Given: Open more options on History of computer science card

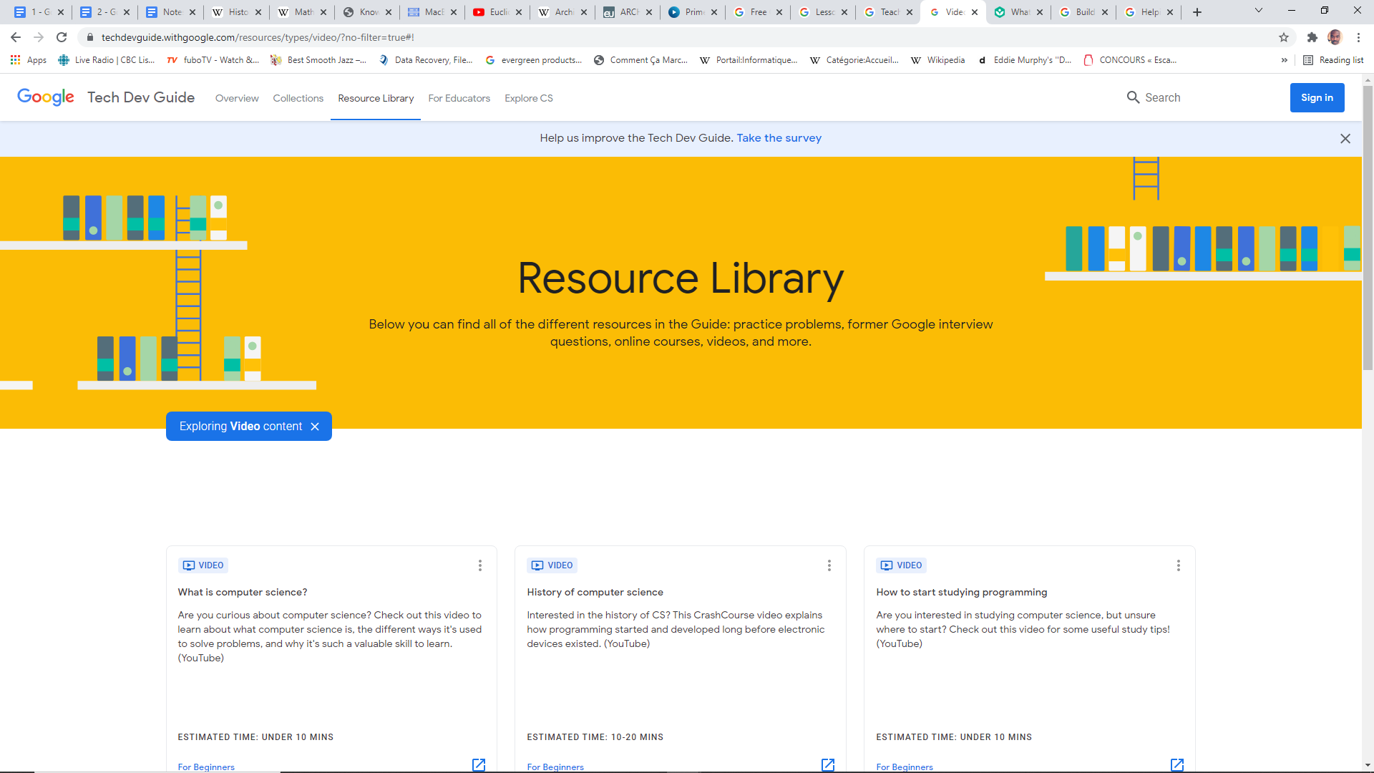Looking at the screenshot, I should (829, 565).
